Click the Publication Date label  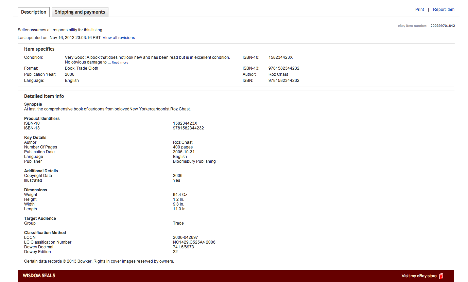coord(39,152)
